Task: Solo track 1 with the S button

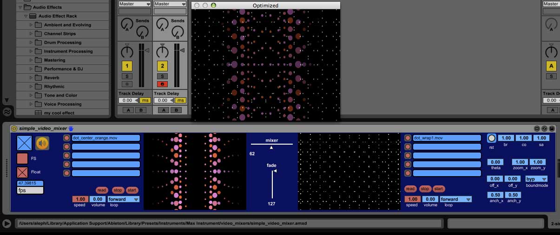Action: click(x=127, y=76)
